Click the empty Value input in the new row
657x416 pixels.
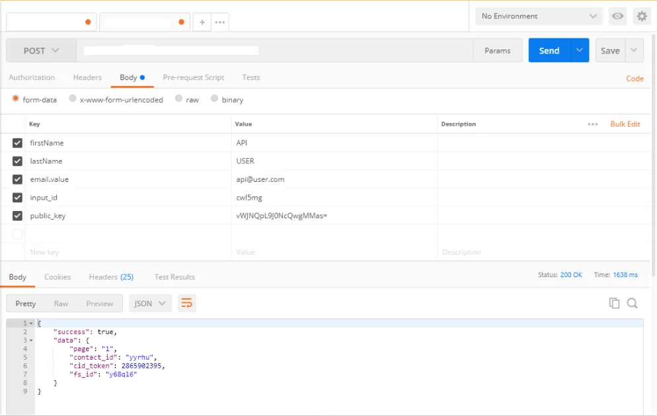tap(334, 252)
